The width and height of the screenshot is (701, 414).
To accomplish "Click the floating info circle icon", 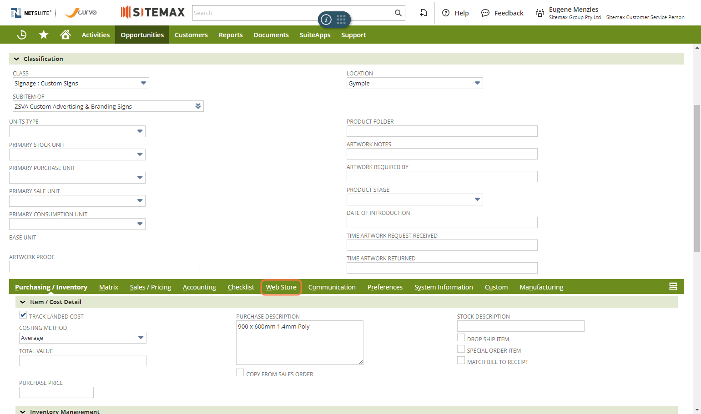I will (326, 20).
